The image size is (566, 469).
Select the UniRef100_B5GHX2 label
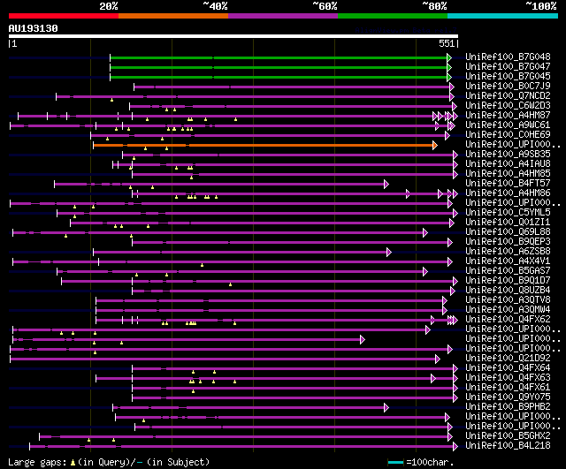[508, 436]
